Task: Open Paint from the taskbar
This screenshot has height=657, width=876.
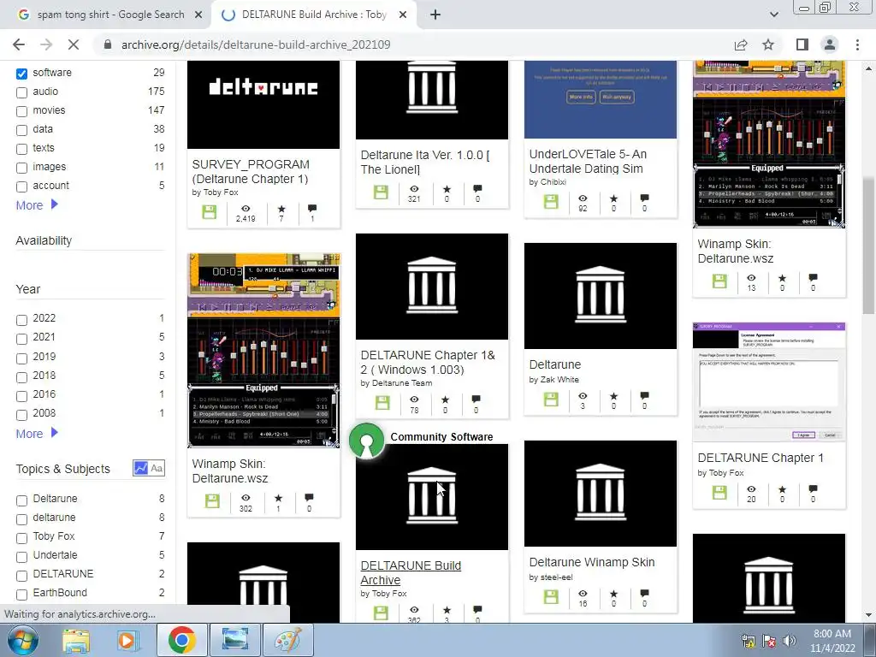Action: pyautogui.click(x=288, y=640)
